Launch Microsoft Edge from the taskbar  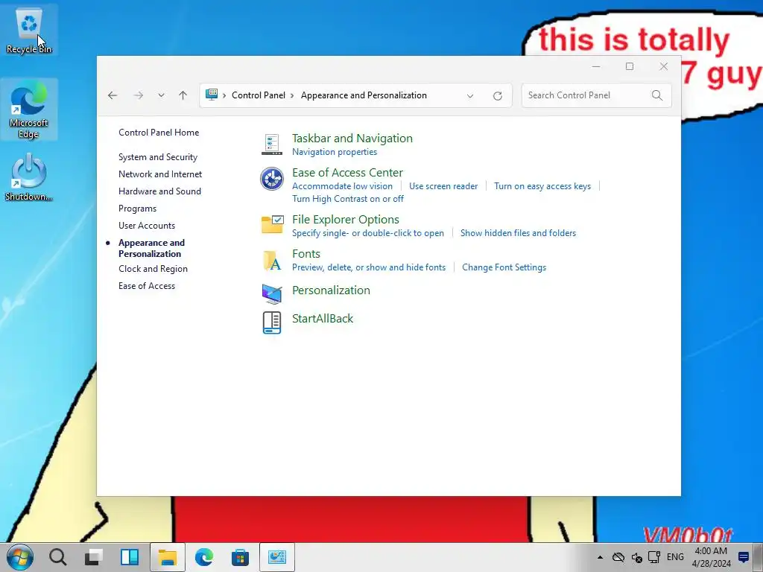click(x=204, y=557)
